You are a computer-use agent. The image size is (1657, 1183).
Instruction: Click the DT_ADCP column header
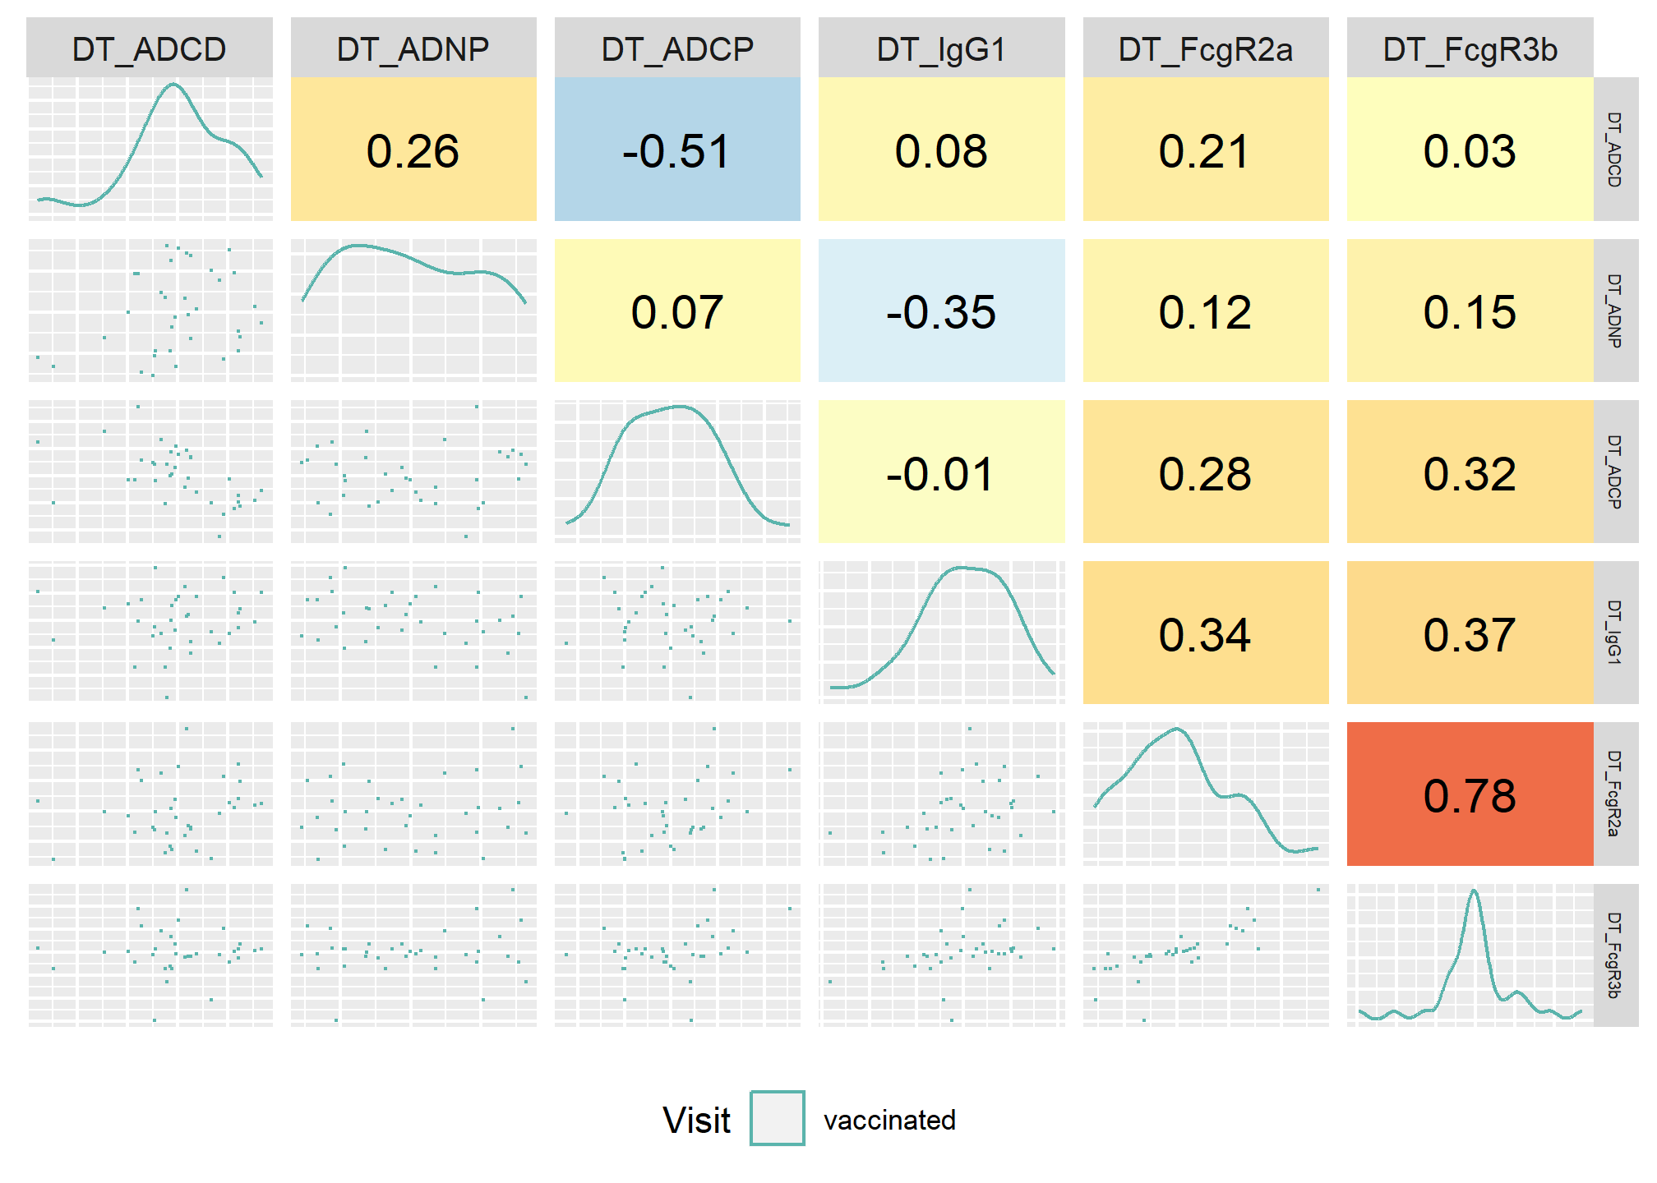point(677,48)
